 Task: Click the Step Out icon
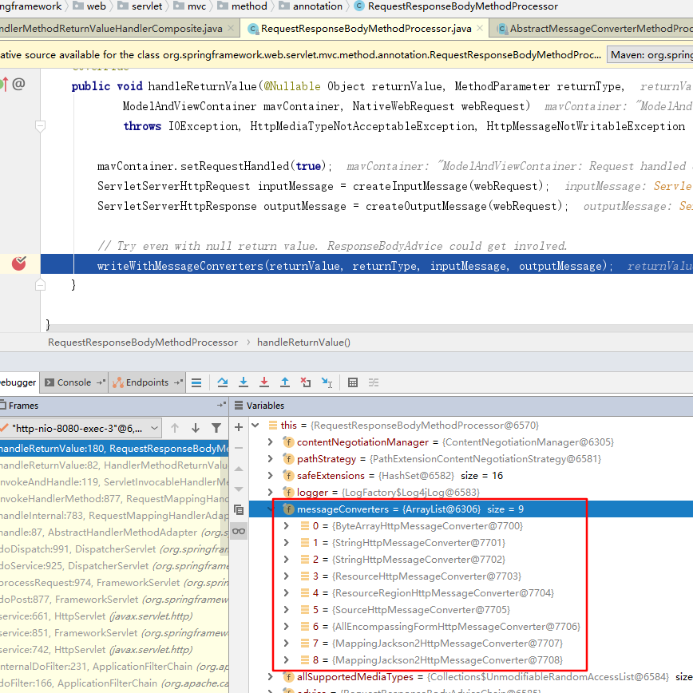[x=285, y=382]
